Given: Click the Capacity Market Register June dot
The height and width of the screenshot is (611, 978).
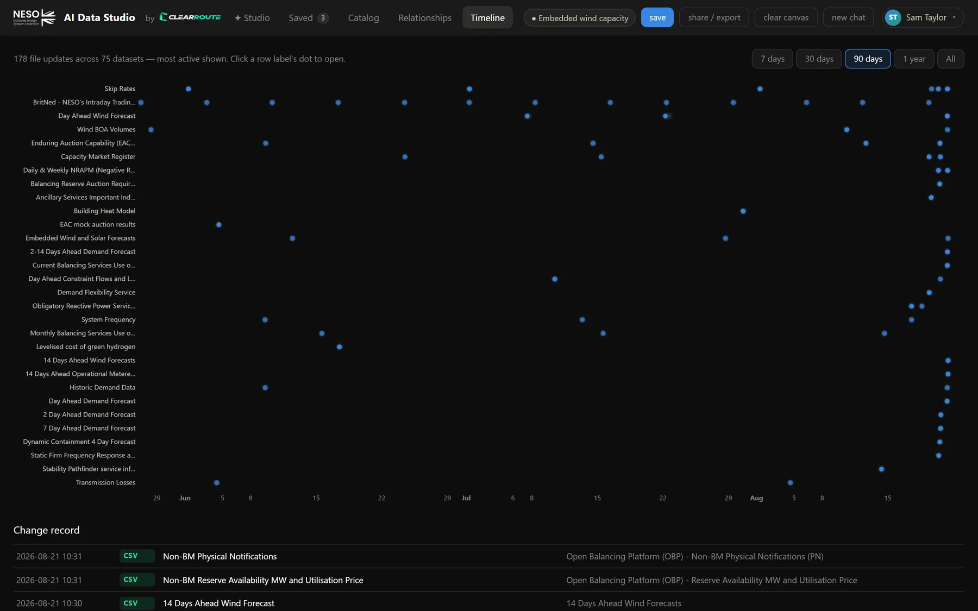Looking at the screenshot, I should pyautogui.click(x=405, y=157).
